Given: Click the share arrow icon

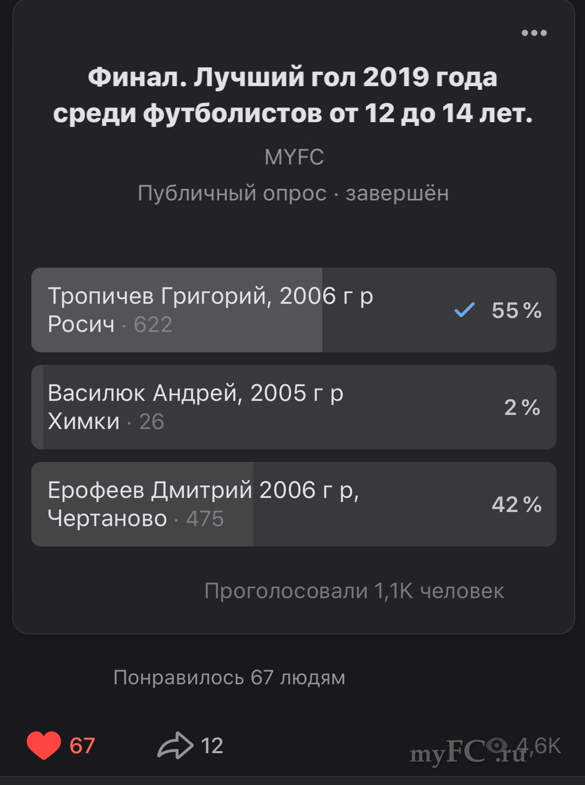Looking at the screenshot, I should click(175, 745).
